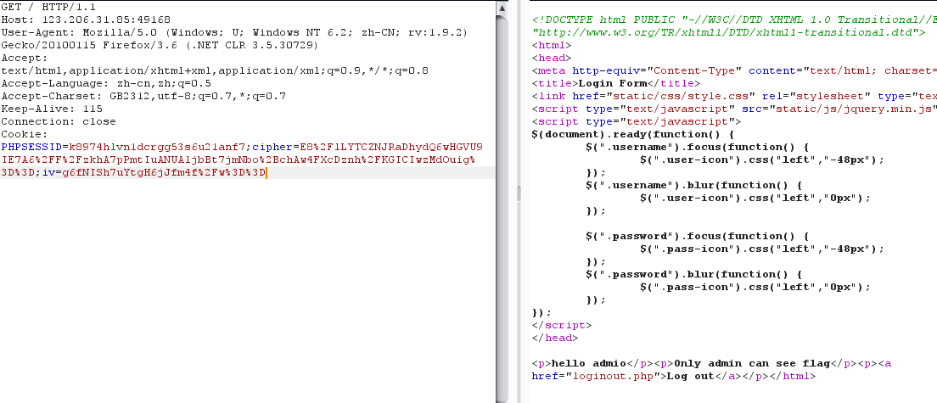Click the meta http-equiv Content-Type line
This screenshot has width=937, height=403.
(x=734, y=70)
